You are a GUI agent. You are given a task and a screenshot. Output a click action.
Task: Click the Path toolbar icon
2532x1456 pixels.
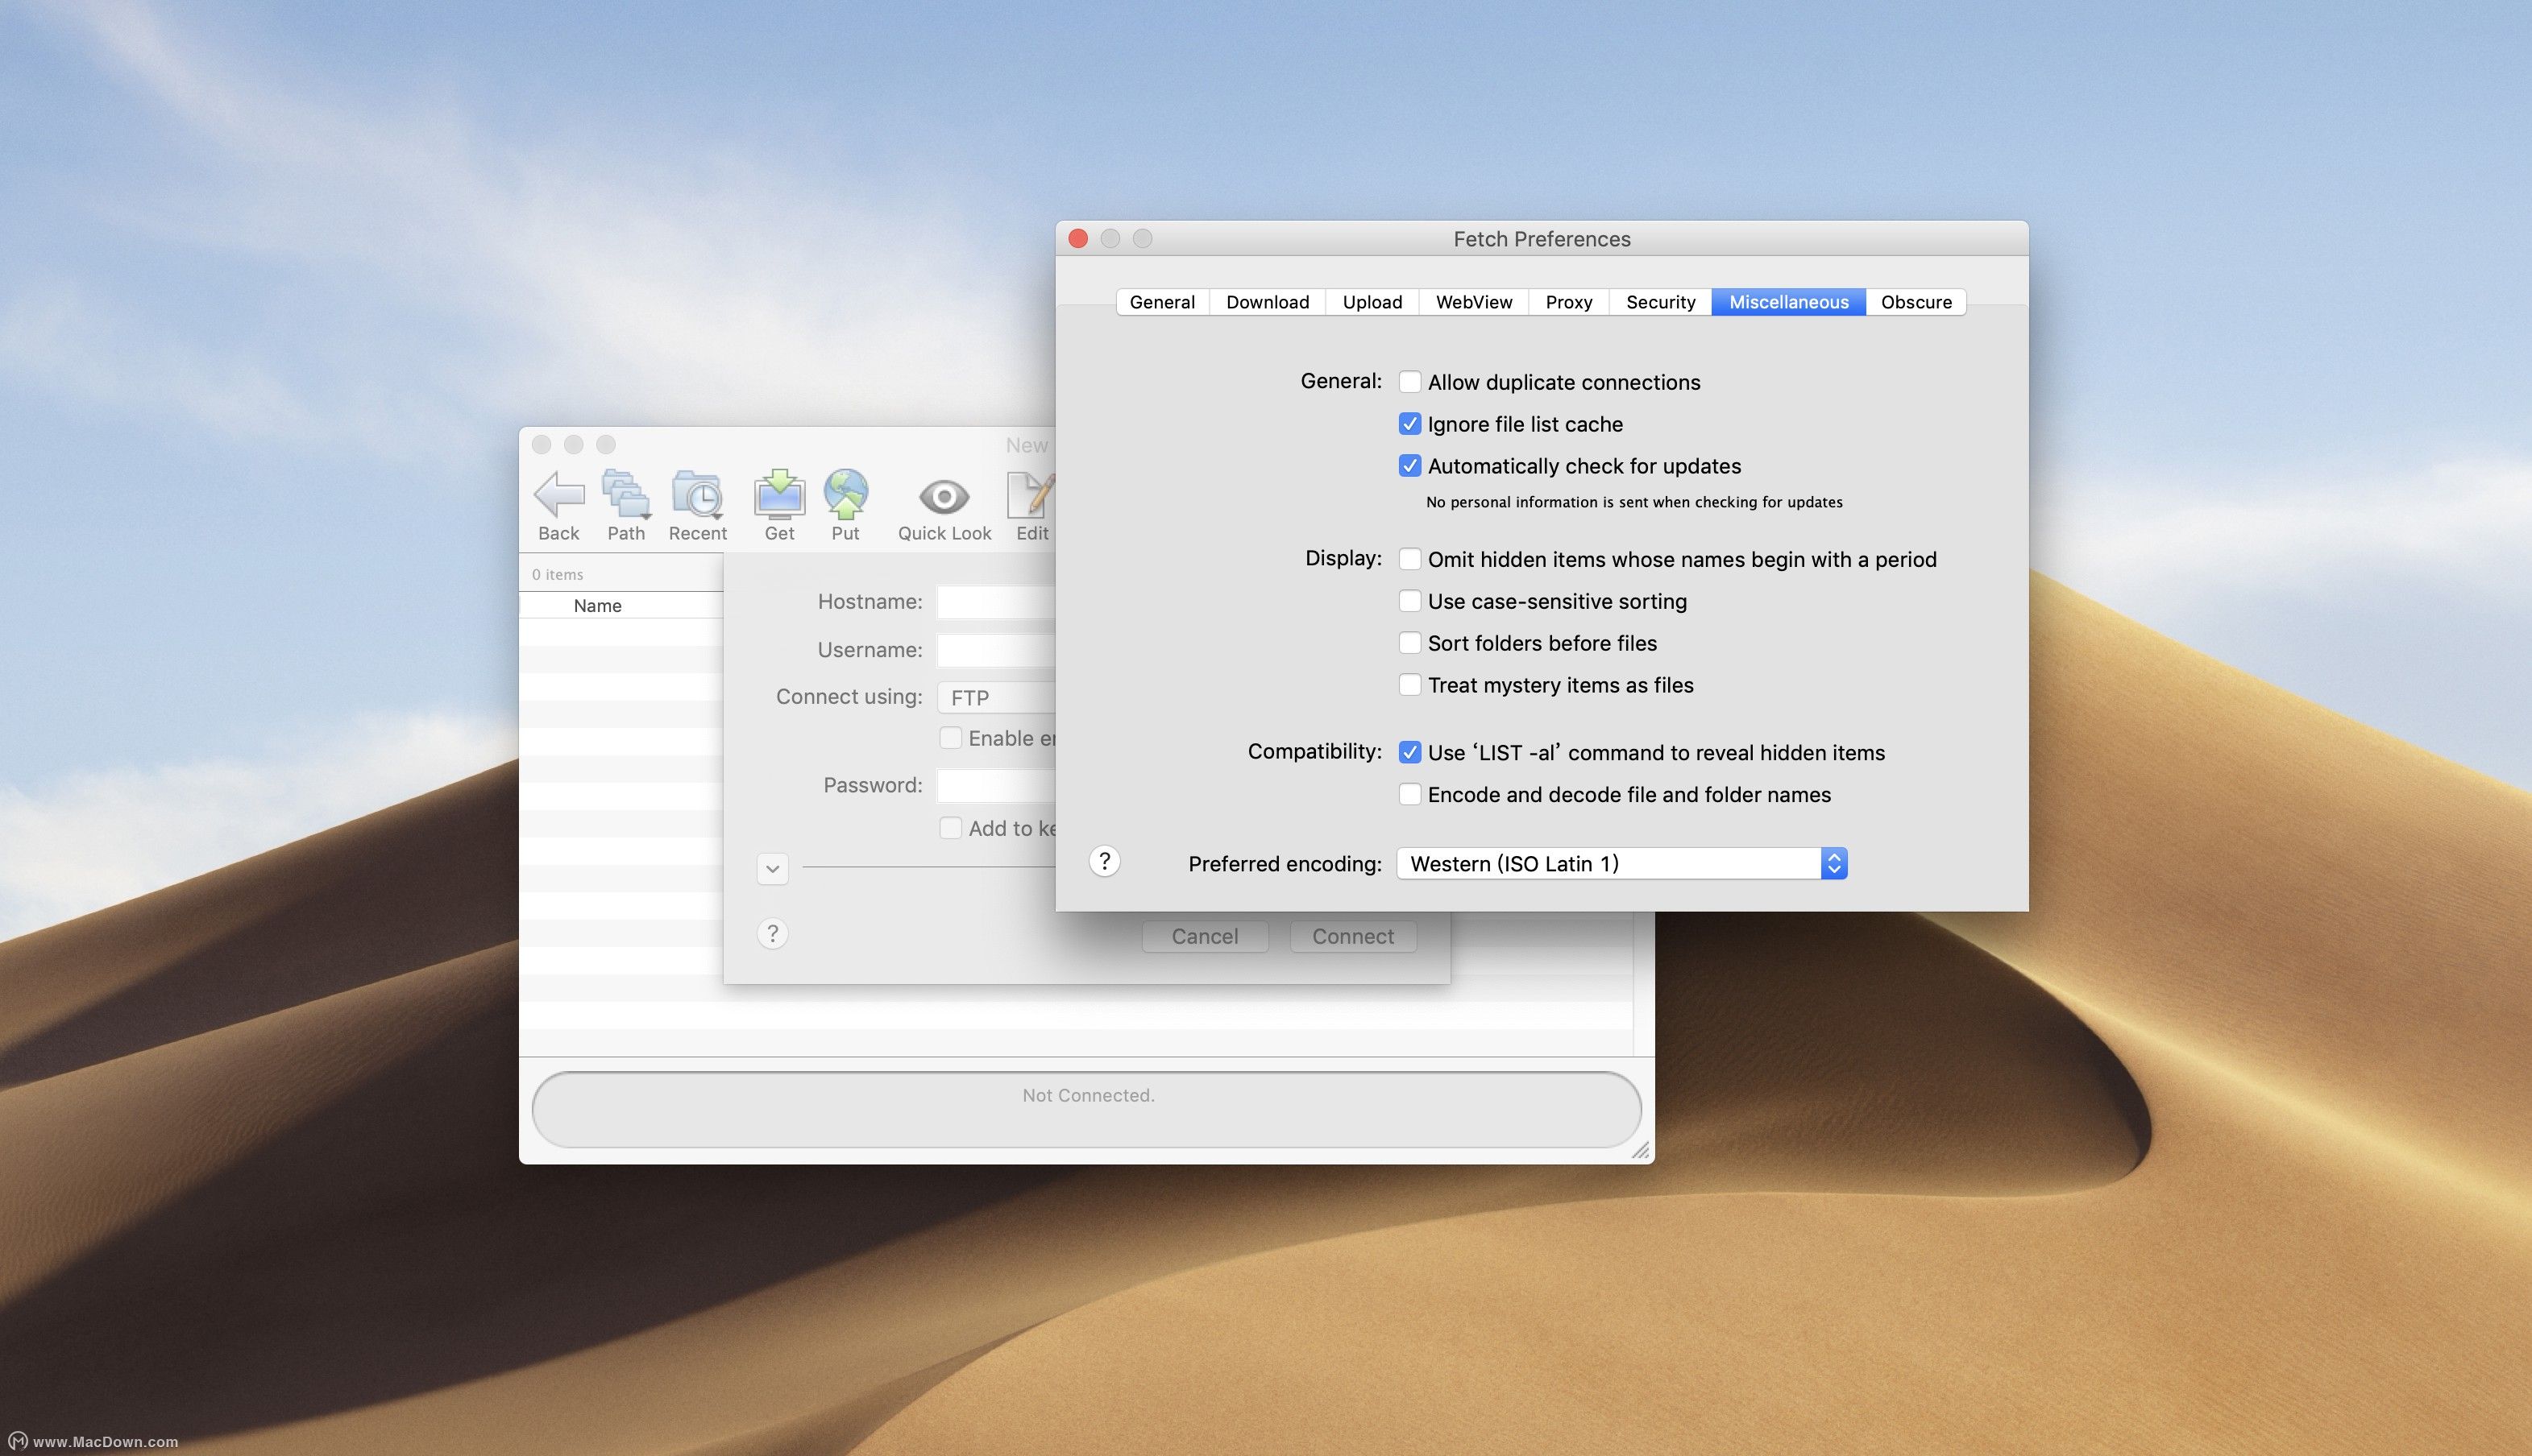[x=625, y=495]
